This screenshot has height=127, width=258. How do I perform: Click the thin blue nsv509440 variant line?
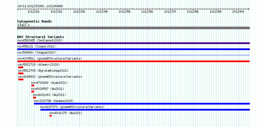133,55
